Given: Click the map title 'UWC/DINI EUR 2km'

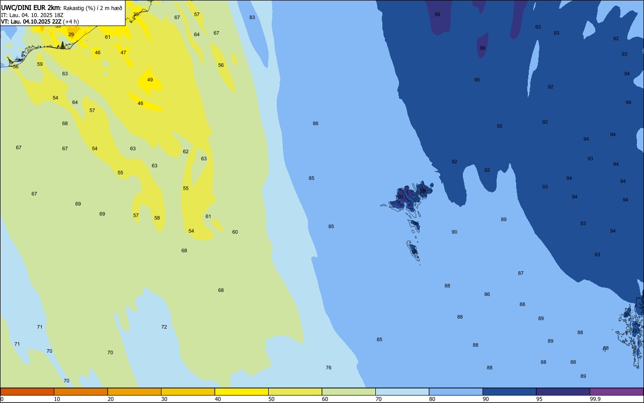Looking at the screenshot, I should pyautogui.click(x=31, y=8).
